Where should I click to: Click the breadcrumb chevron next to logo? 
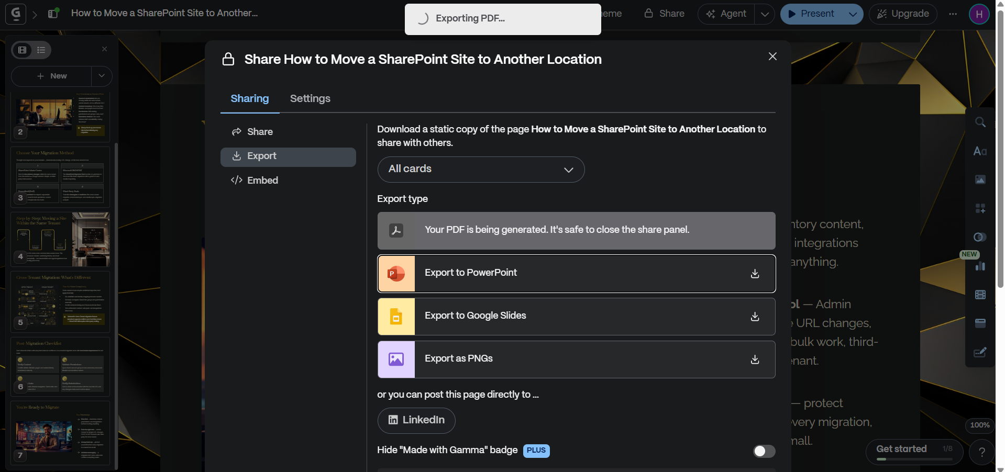[35, 15]
